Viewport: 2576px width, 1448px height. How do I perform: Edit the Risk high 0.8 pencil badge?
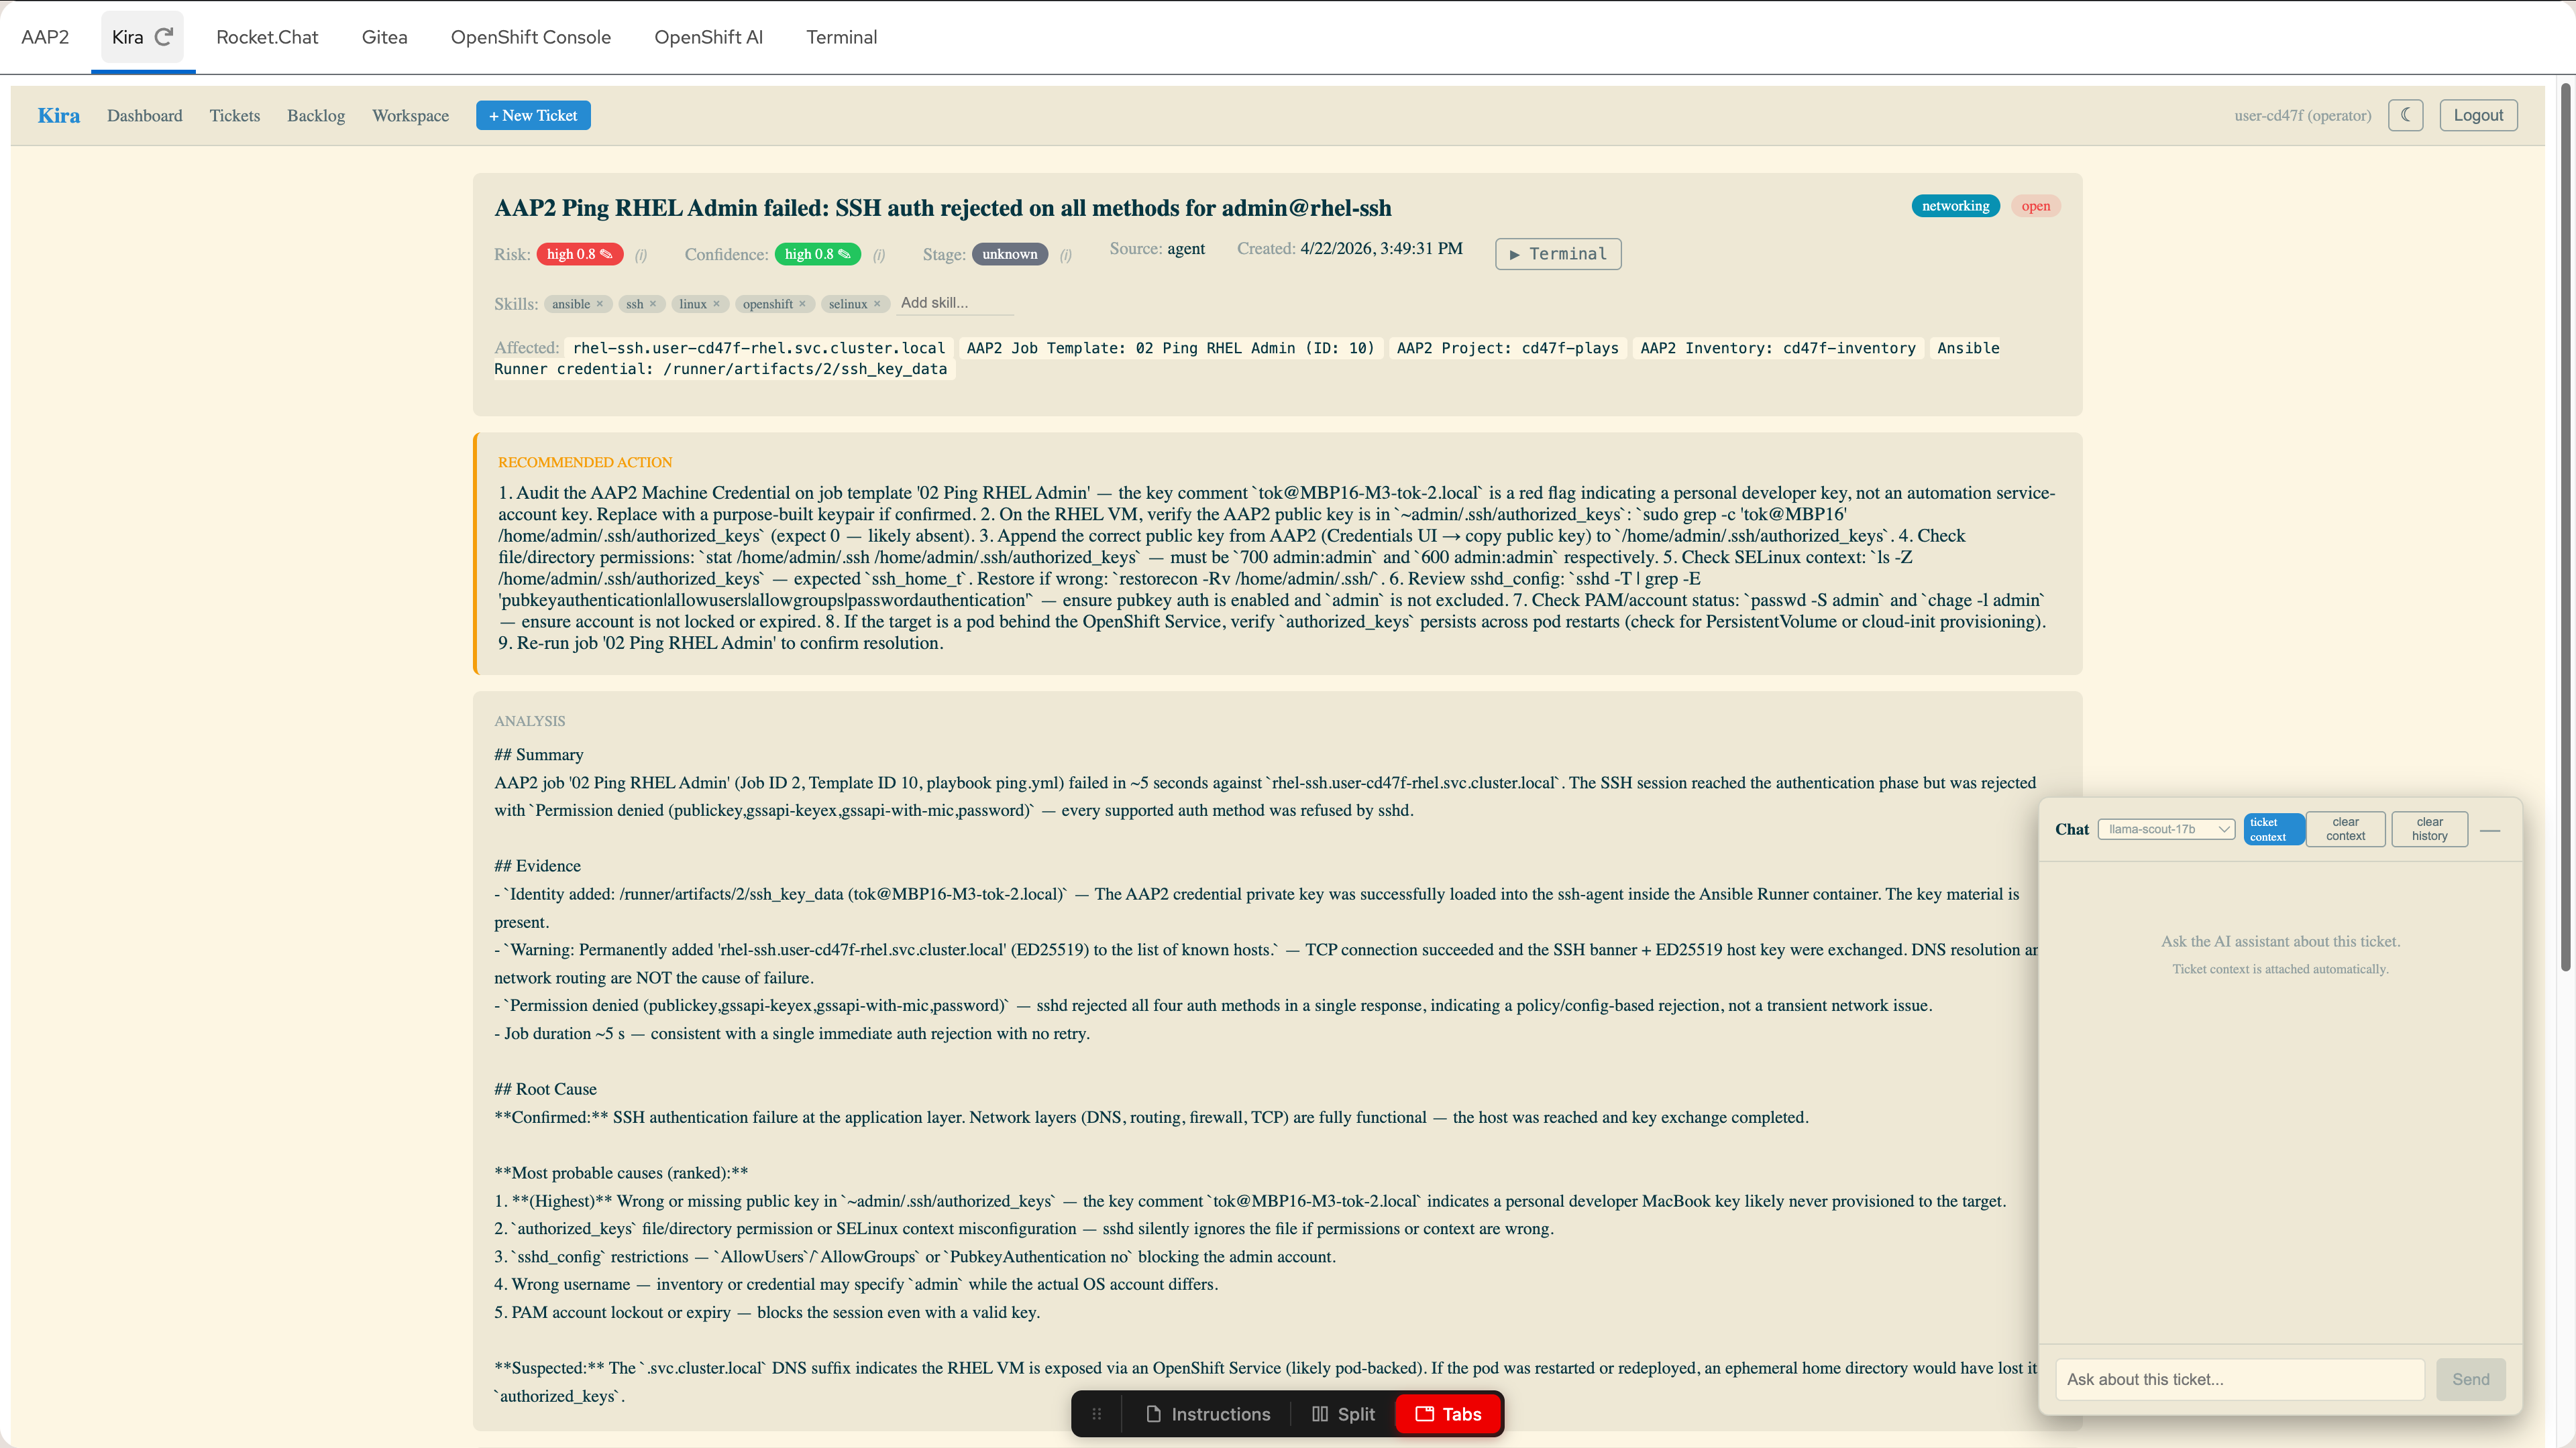[x=580, y=254]
